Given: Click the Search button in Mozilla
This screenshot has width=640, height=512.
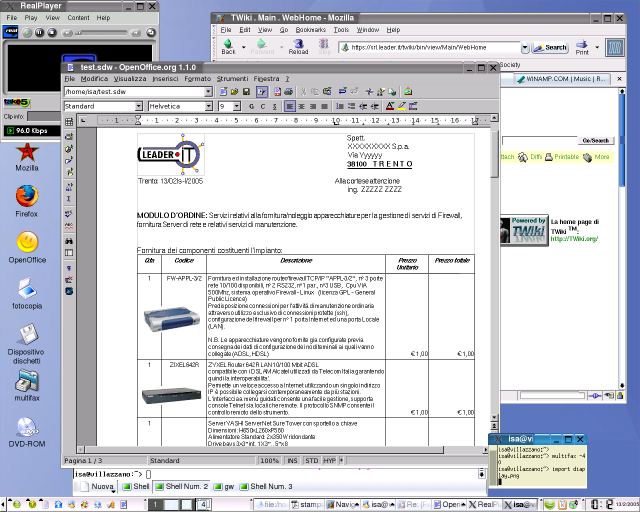Looking at the screenshot, I should [x=550, y=47].
